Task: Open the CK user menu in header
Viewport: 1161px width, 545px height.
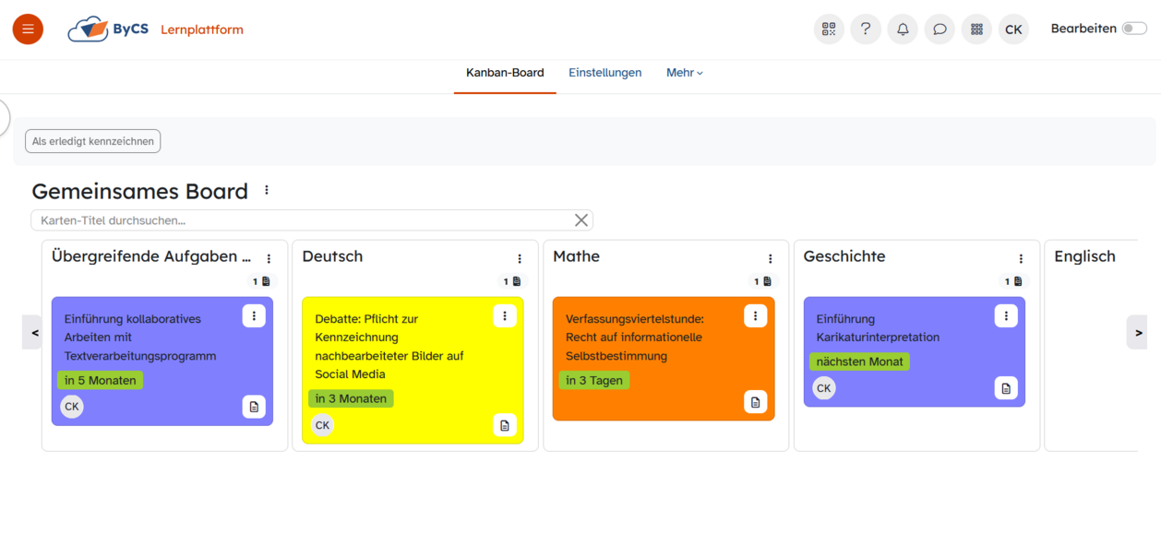Action: tap(1013, 29)
